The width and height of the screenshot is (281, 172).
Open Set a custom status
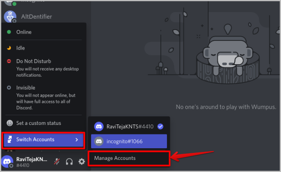(x=44, y=123)
